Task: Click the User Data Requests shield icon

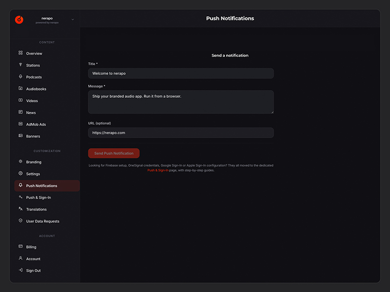Action: click(20, 220)
